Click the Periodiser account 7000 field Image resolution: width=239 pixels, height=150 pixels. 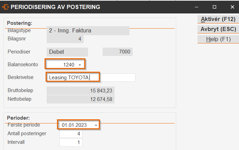click(117, 52)
